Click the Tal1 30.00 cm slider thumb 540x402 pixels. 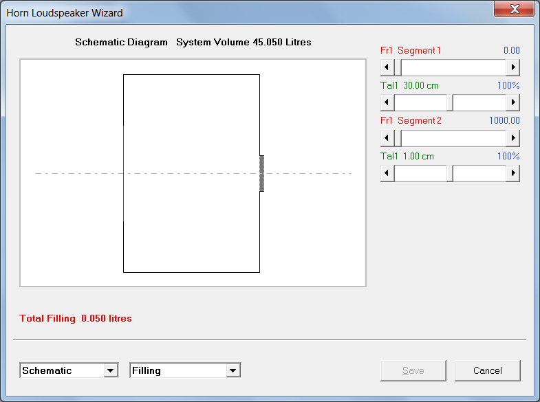point(450,102)
